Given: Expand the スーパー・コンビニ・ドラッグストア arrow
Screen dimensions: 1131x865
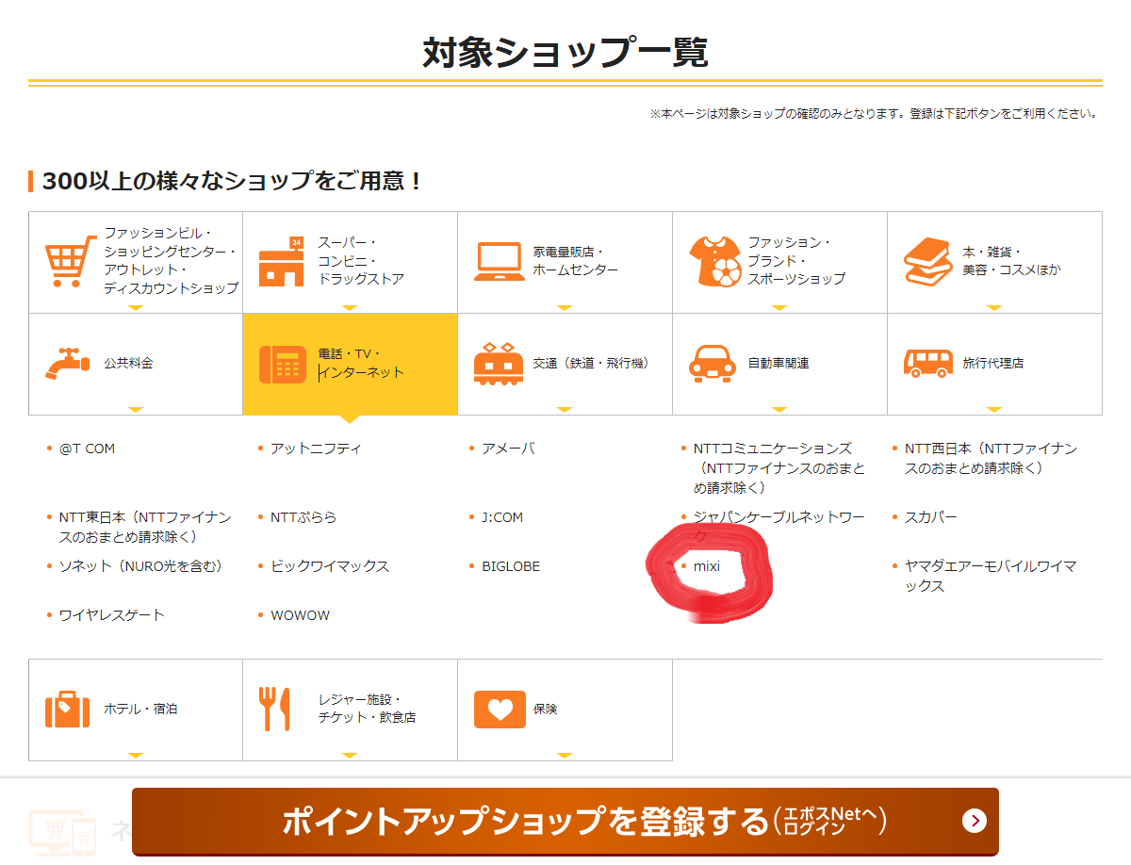Looking at the screenshot, I should point(350,307).
